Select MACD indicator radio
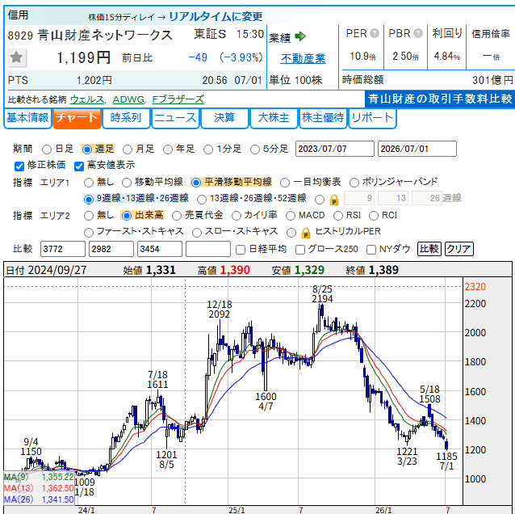The height and width of the screenshot is (514, 515). [291, 216]
